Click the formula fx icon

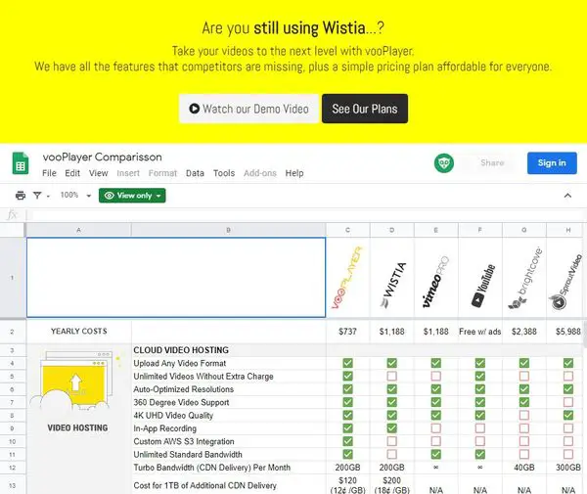(13, 215)
